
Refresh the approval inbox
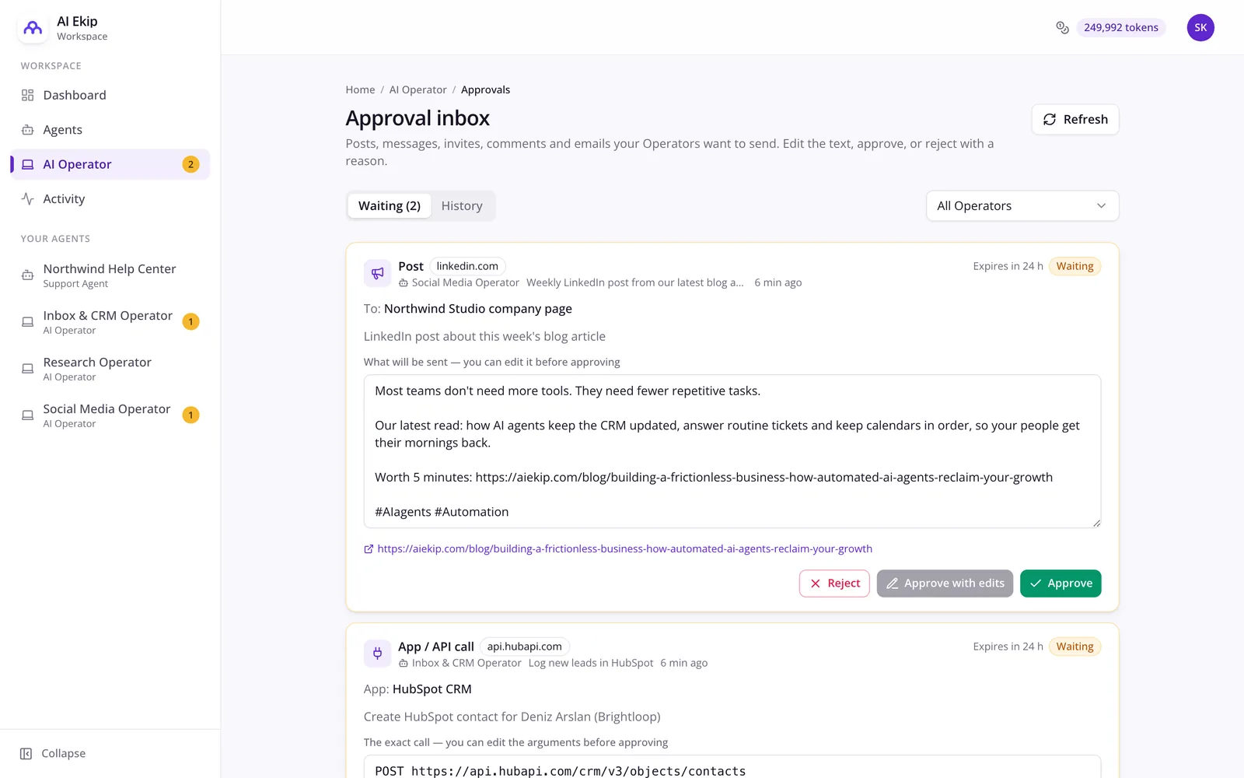pos(1075,120)
